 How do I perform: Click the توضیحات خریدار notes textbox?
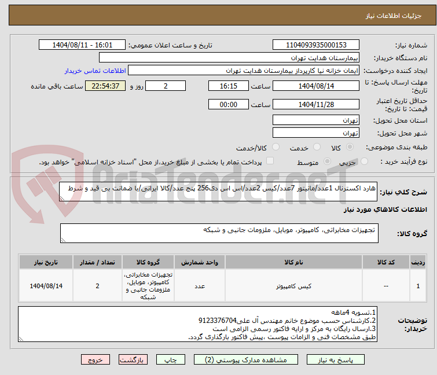(197, 324)
